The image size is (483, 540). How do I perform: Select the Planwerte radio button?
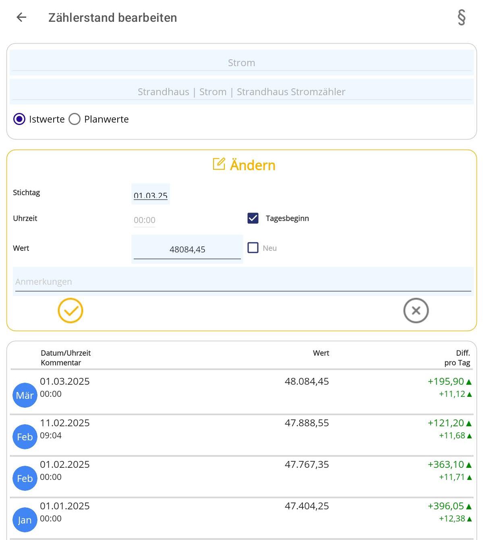point(75,119)
